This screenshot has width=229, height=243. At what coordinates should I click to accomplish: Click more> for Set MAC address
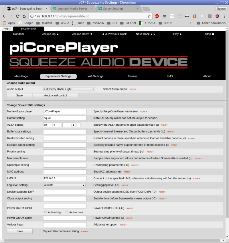[x=127, y=172]
